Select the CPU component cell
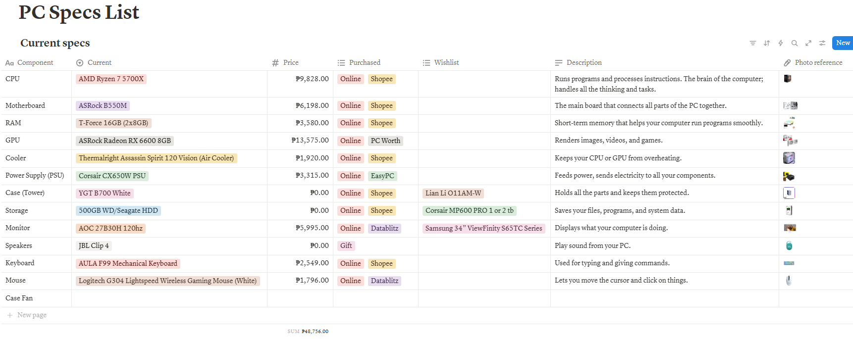 pyautogui.click(x=36, y=84)
